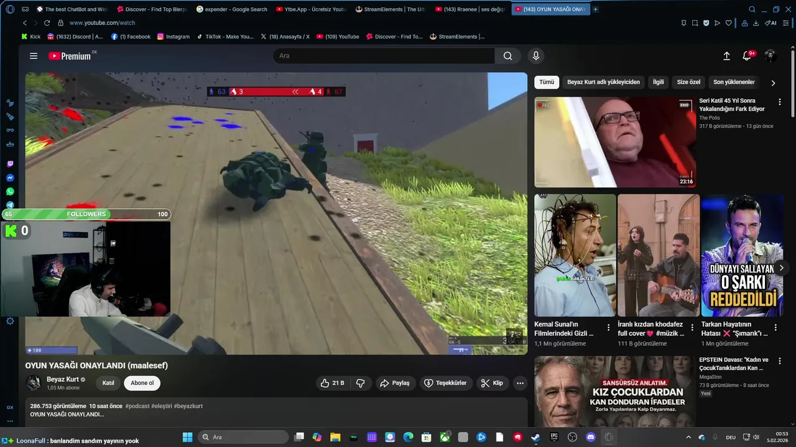The height and width of the screenshot is (447, 796).
Task: Reload the page with refresh icon
Action: point(47,23)
